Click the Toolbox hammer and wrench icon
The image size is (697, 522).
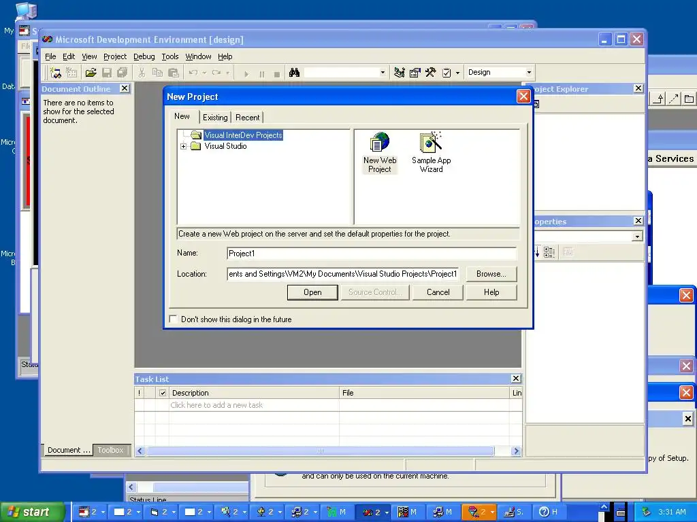click(430, 72)
